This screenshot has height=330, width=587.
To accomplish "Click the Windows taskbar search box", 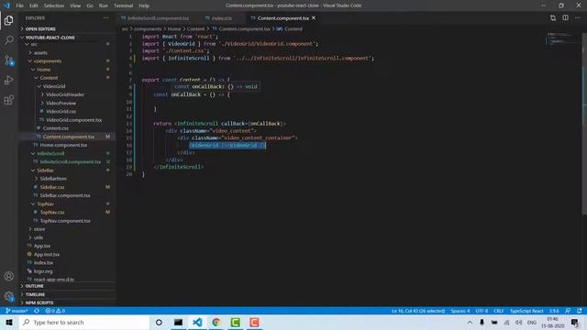I will 84,322.
